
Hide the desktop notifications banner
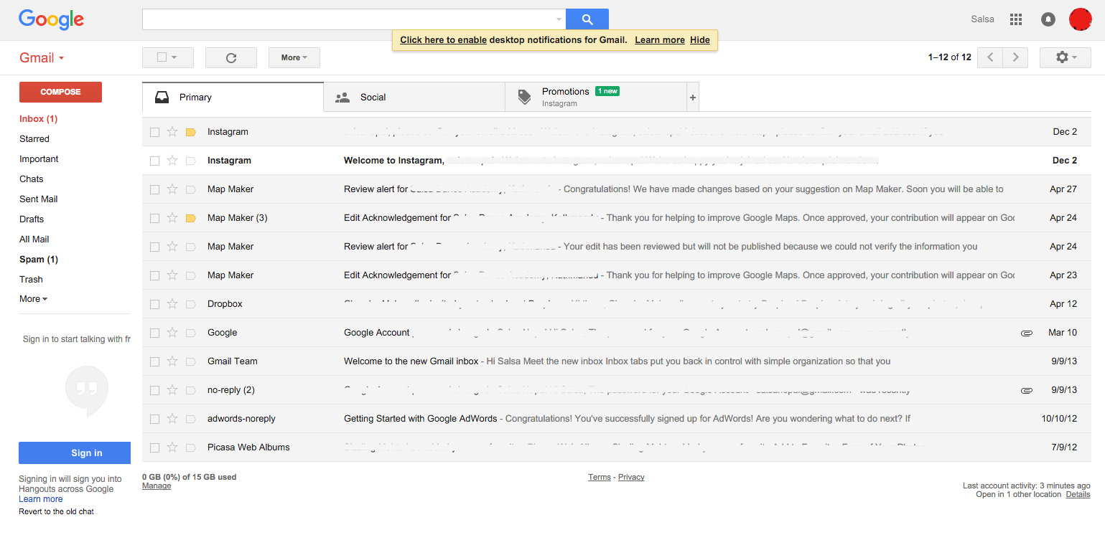[700, 40]
